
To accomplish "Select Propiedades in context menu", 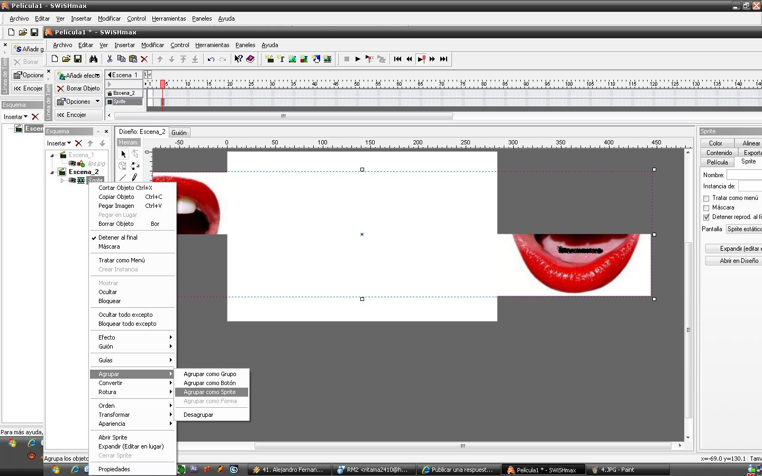I will click(x=132, y=469).
